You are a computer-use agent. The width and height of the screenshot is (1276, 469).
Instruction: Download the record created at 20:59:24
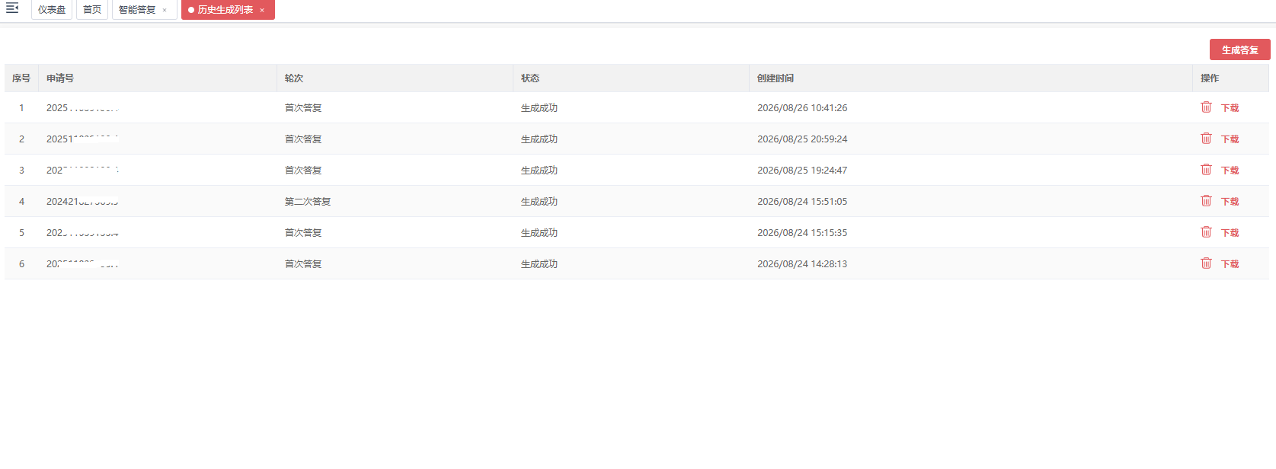tap(1230, 139)
